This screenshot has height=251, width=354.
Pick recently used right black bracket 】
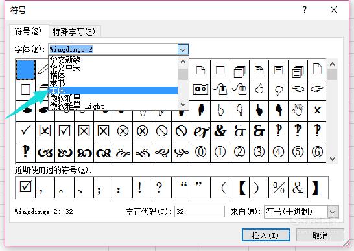pos(317,188)
